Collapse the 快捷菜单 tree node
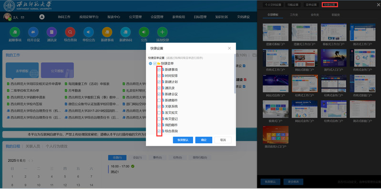The height and width of the screenshot is (189, 381). tap(150, 64)
